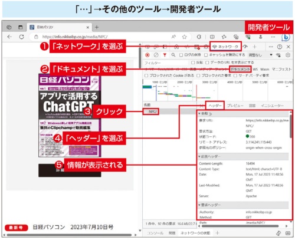295x240 pixels.
Task: Click the Content-Length value 16494
Action: [250, 163]
